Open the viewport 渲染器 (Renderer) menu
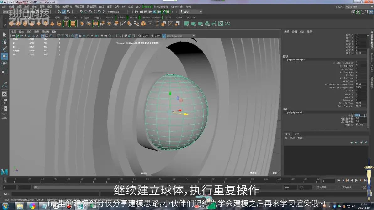Viewport: 374px width, 210px height. click(x=45, y=32)
